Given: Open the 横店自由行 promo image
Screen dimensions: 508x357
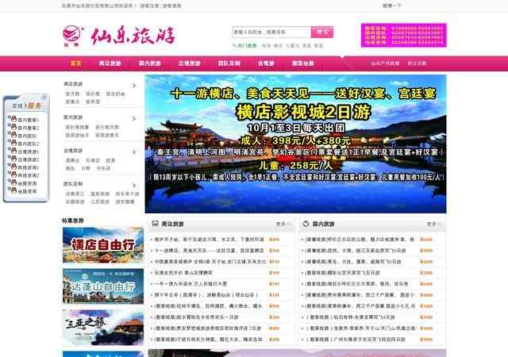Looking at the screenshot, I should coord(103,245).
